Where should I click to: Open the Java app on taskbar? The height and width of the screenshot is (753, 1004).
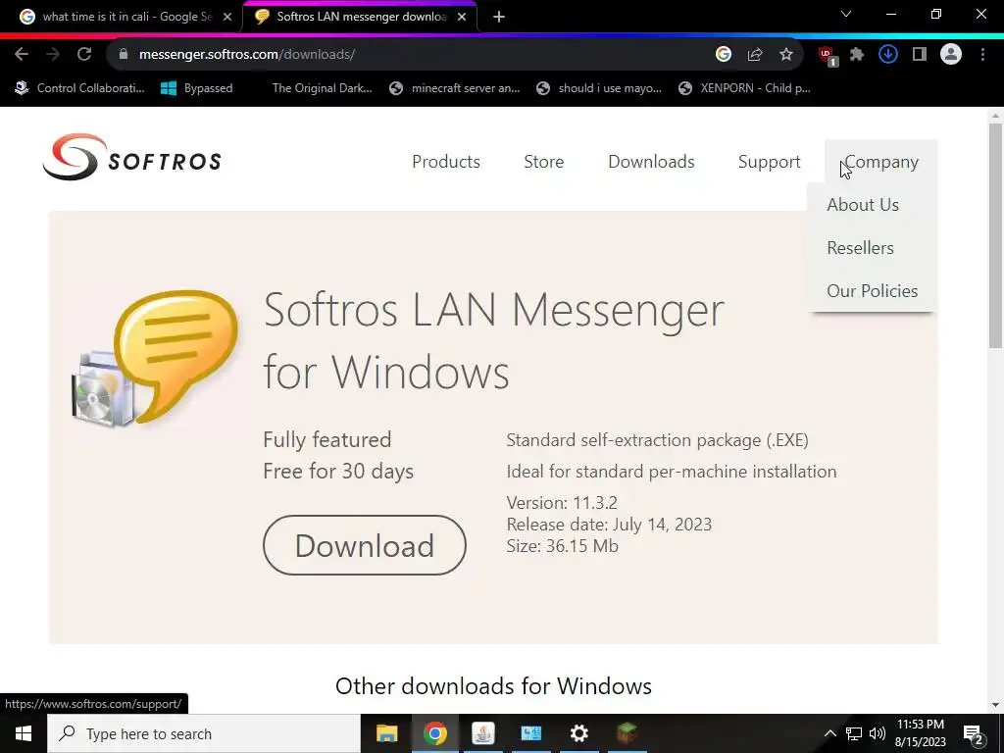[482, 733]
